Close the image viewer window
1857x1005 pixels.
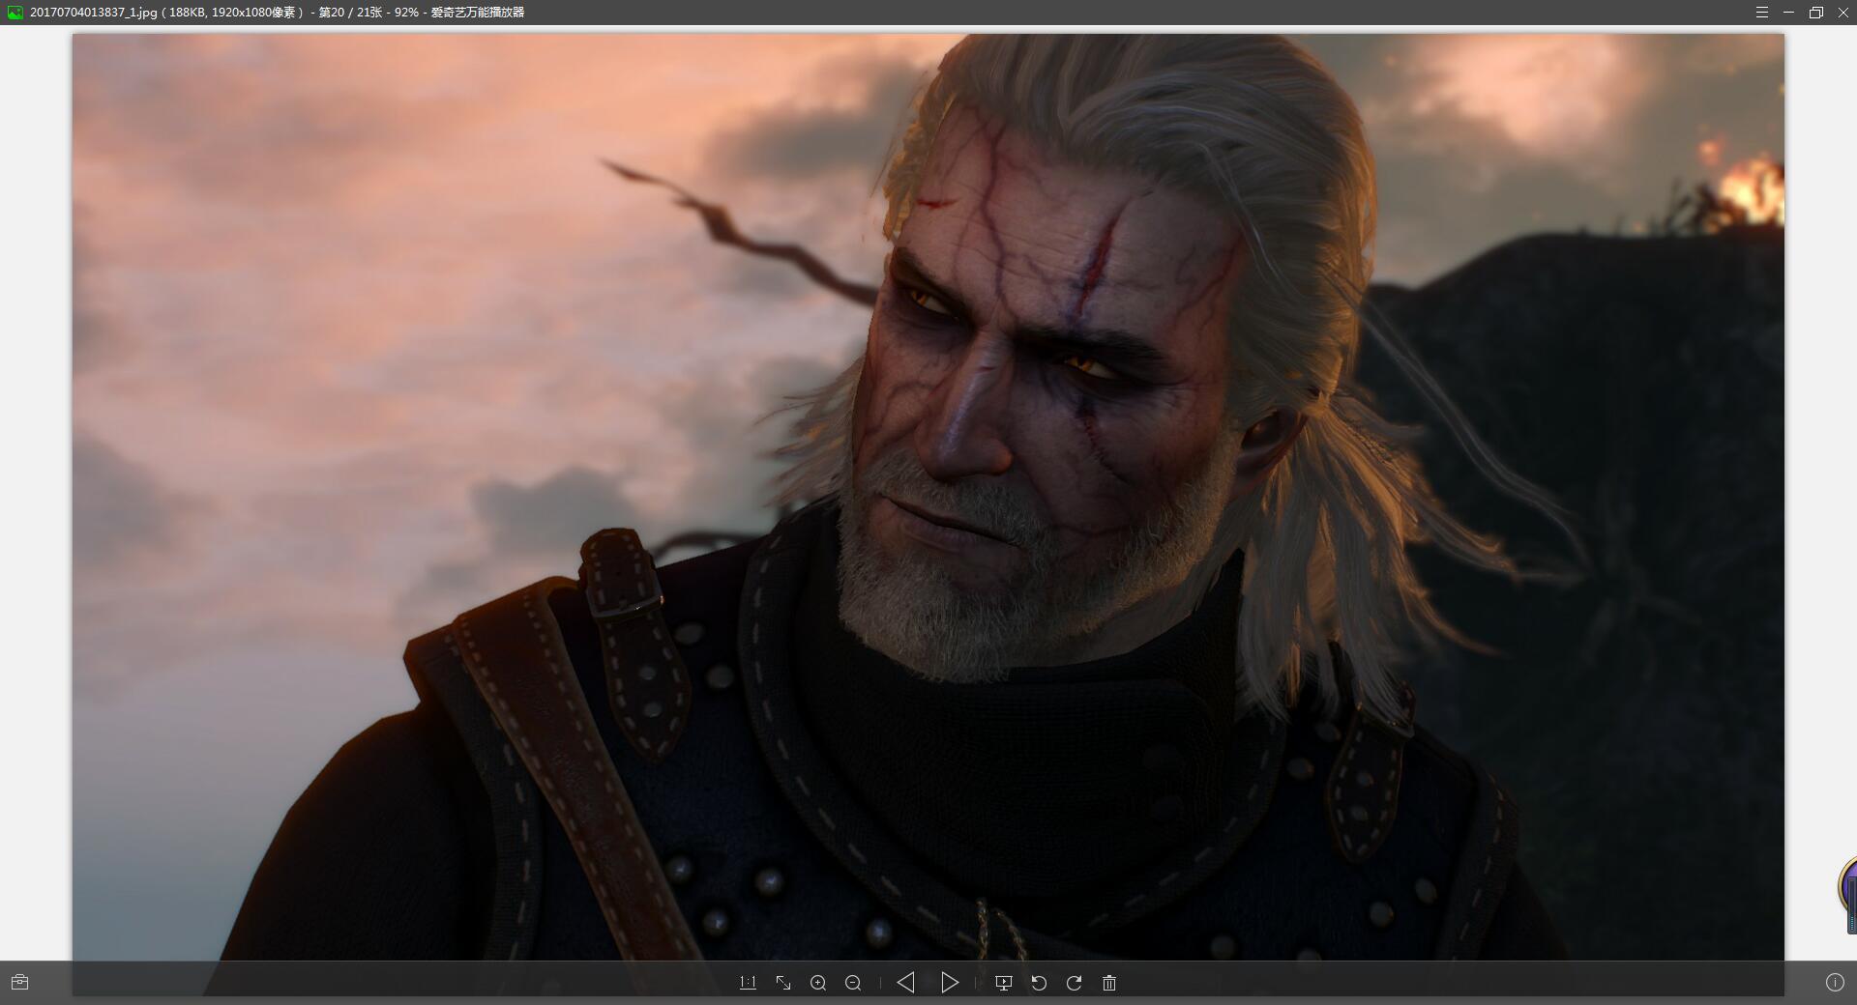(x=1842, y=13)
